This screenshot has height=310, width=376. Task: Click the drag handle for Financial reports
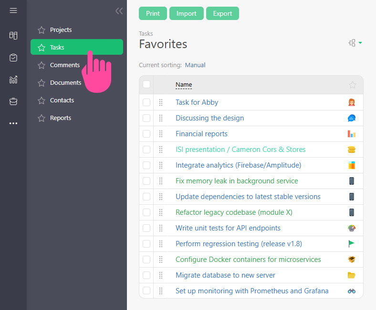tap(161, 134)
